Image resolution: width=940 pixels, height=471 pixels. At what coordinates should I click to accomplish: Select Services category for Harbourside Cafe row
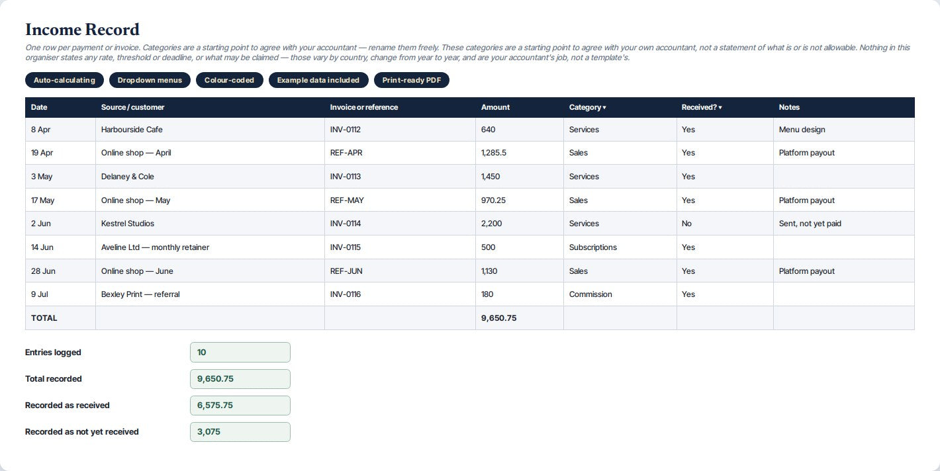[620, 130]
